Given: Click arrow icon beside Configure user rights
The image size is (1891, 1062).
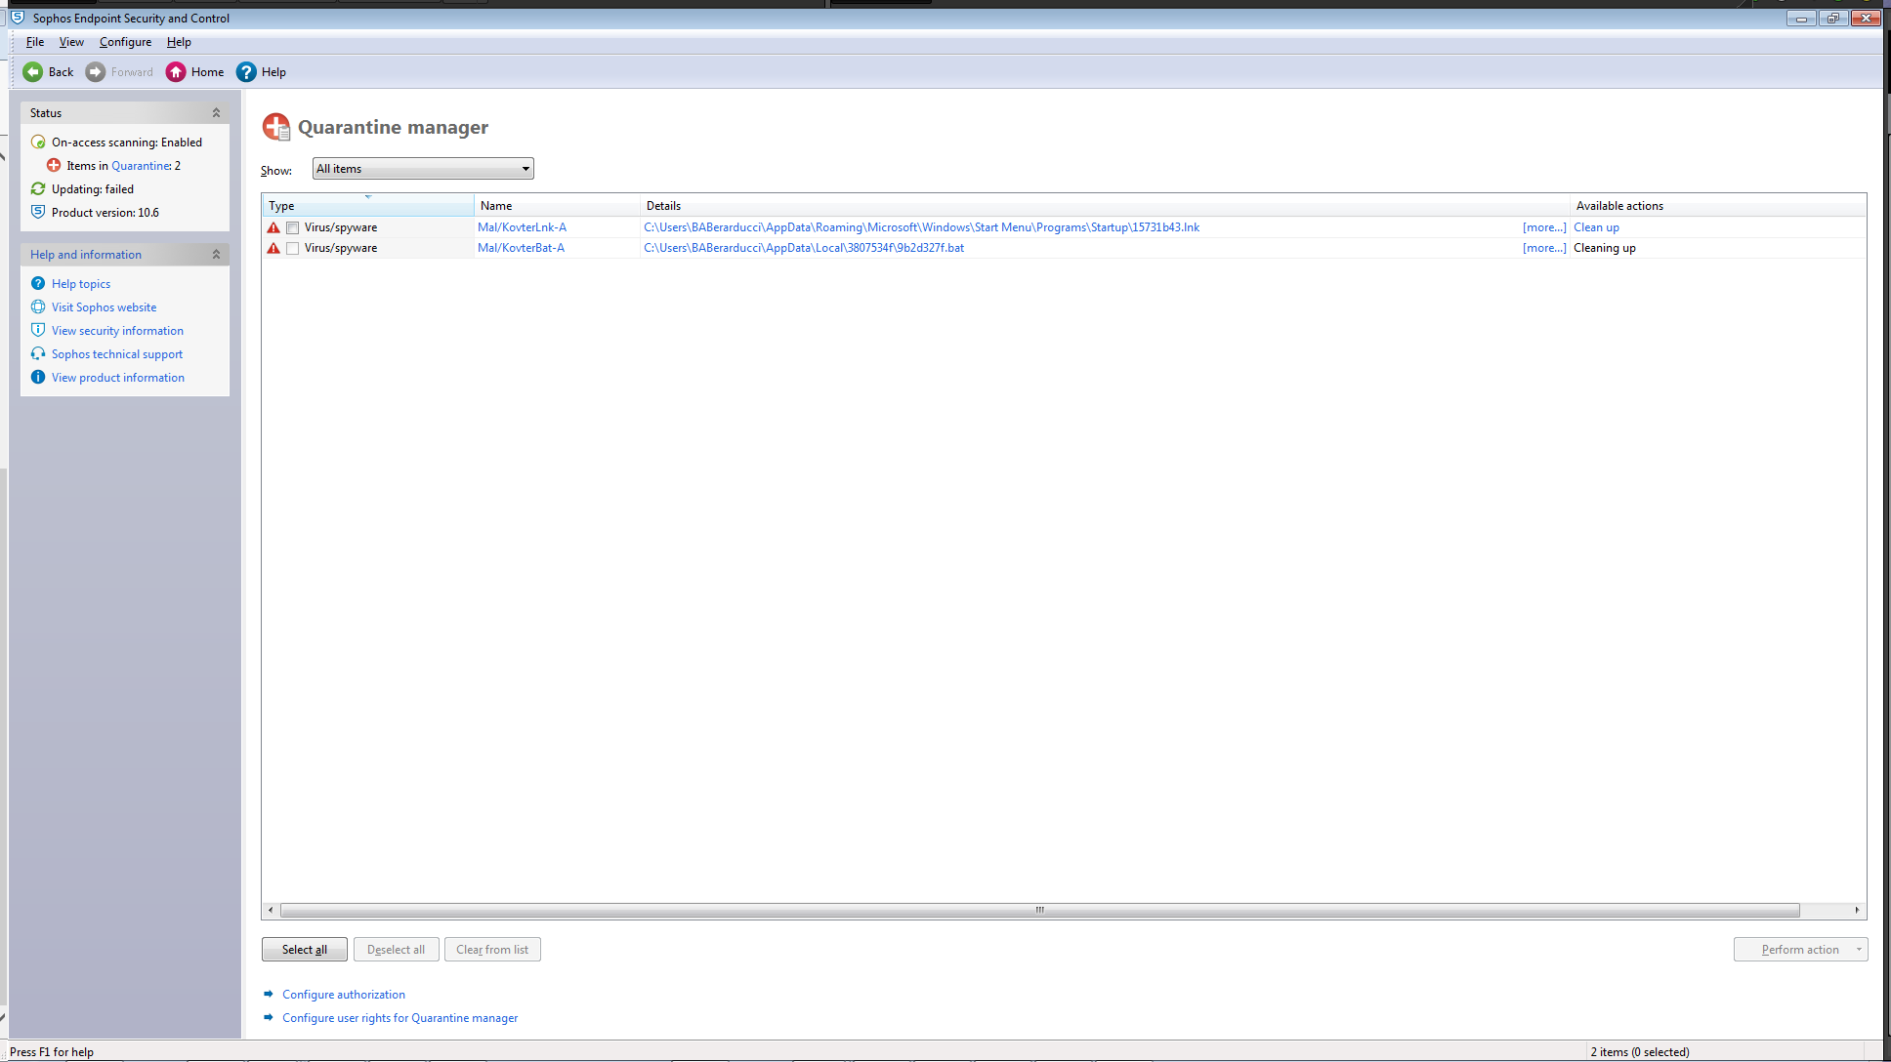Looking at the screenshot, I should click(x=269, y=1018).
